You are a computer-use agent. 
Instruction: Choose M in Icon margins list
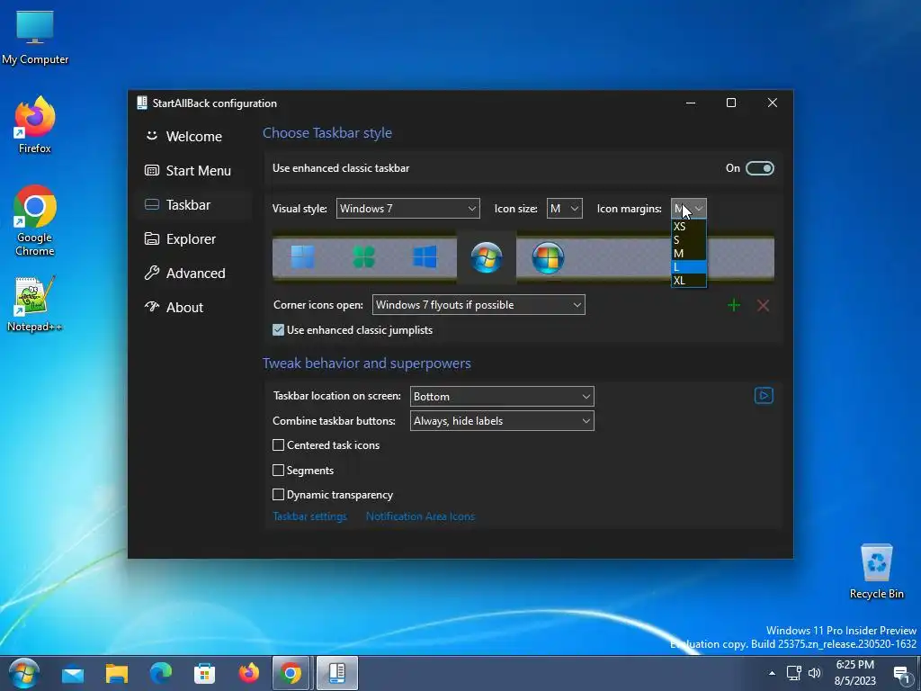pos(688,253)
